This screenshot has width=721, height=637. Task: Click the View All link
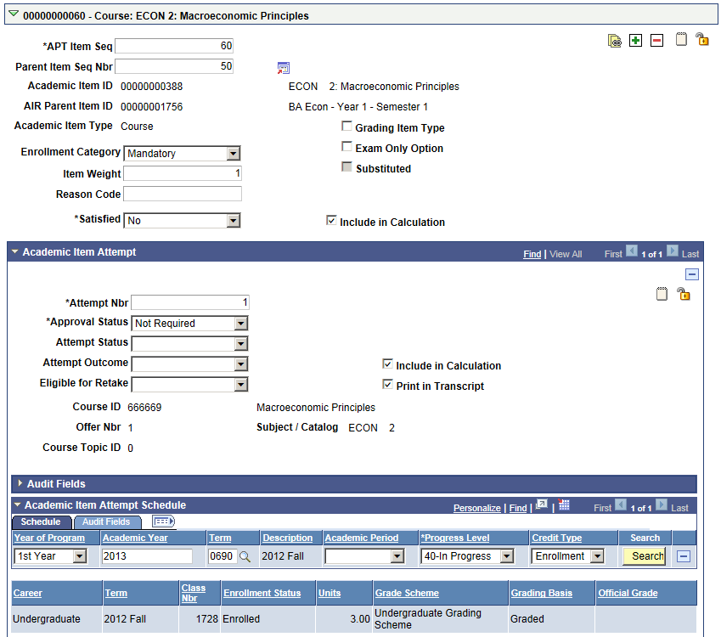tap(565, 253)
